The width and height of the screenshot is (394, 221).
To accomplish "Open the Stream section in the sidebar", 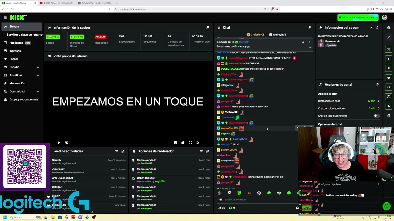I will tap(21, 26).
